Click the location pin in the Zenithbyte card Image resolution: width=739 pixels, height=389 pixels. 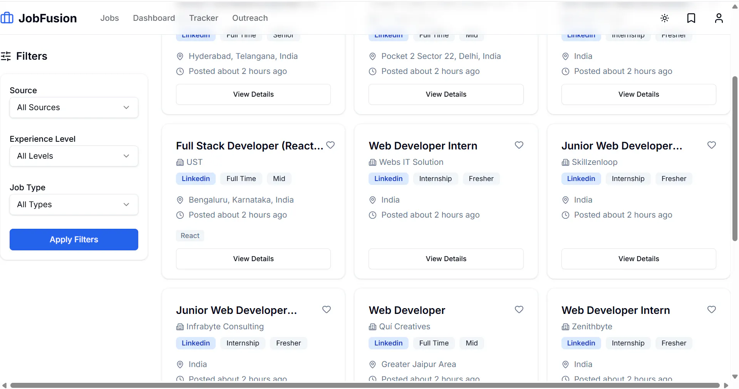coord(565,364)
